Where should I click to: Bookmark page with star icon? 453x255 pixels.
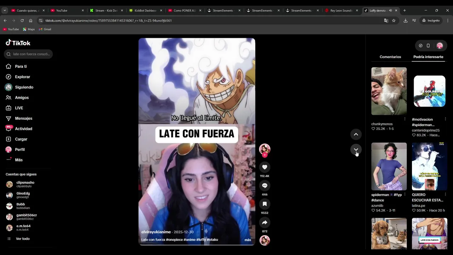tap(394, 21)
